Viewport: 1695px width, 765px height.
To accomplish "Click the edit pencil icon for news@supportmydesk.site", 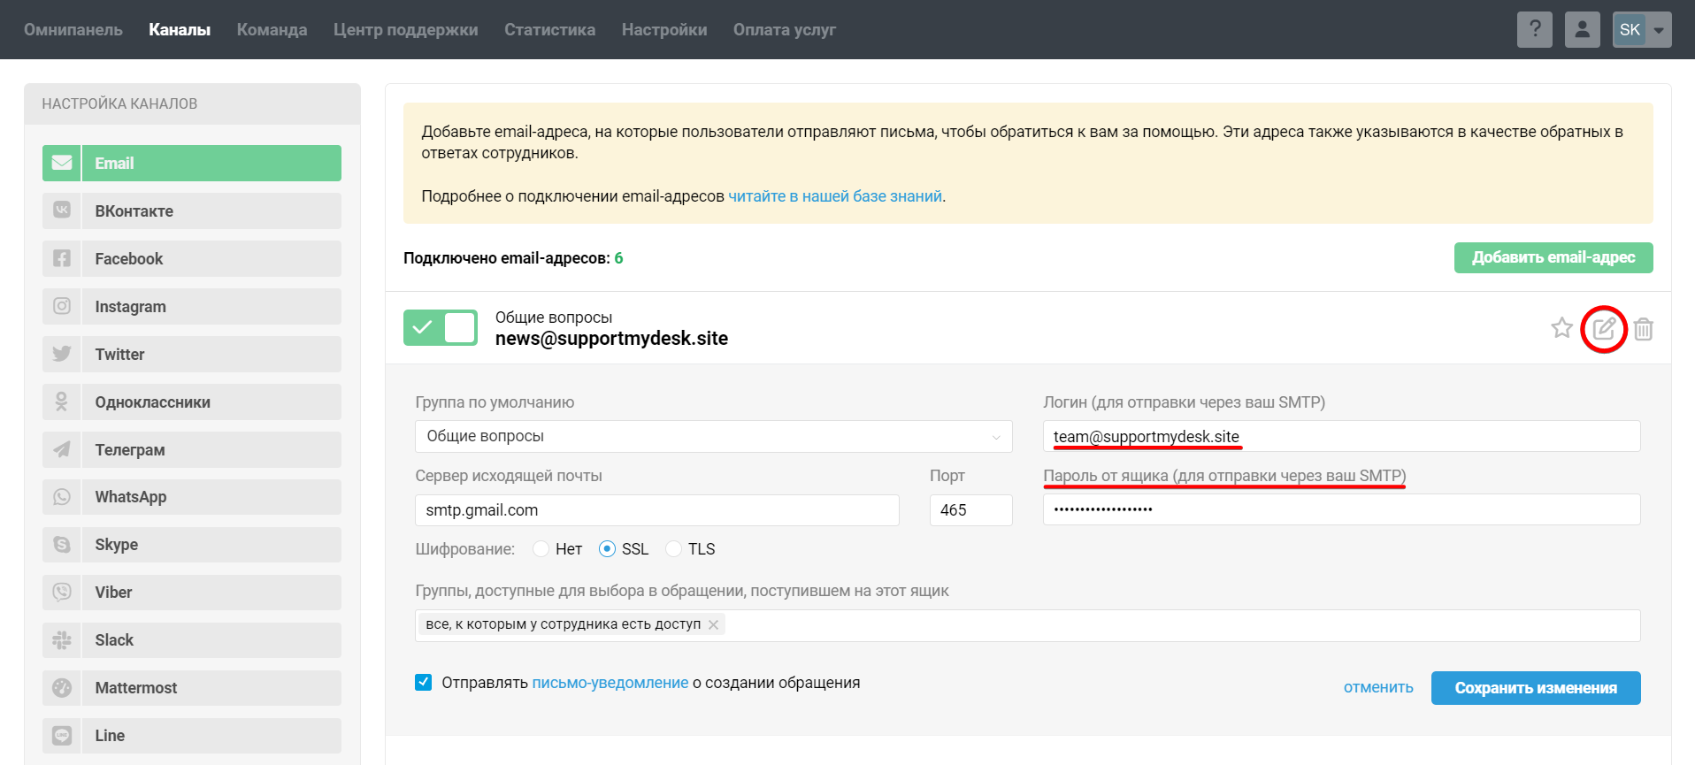I will (1603, 329).
